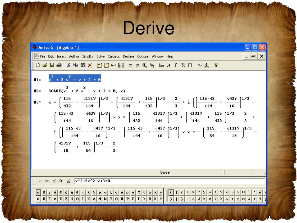
Task: Delete with the red X toolbar icon
Action: [90, 65]
